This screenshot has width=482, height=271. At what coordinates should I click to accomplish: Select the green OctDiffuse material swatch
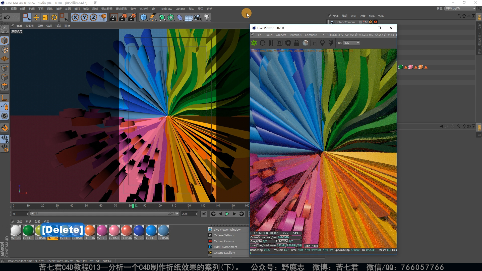tap(28, 230)
